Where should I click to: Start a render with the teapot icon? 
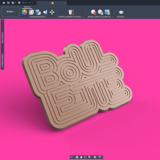click(121, 12)
